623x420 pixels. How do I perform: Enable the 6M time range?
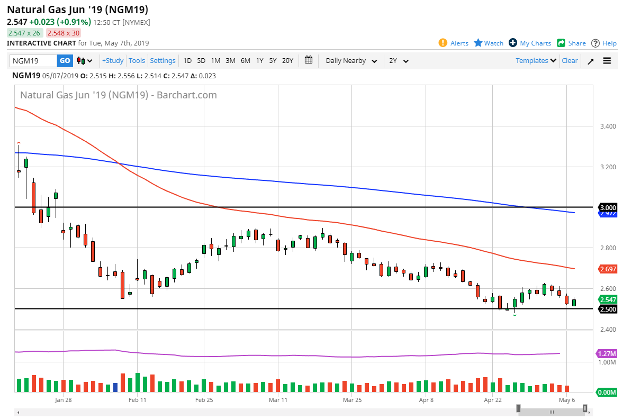click(x=245, y=60)
